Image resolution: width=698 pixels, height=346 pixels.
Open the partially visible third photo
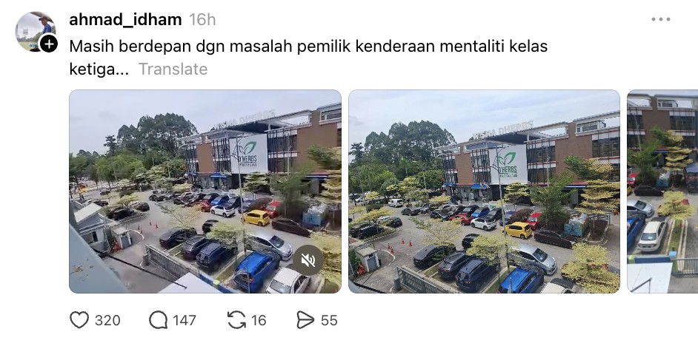click(x=662, y=191)
